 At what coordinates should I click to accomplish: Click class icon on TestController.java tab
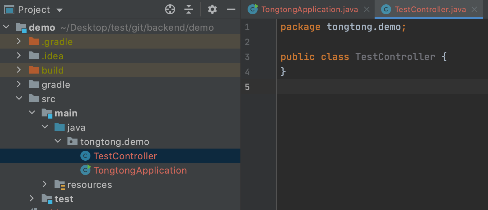click(x=386, y=10)
